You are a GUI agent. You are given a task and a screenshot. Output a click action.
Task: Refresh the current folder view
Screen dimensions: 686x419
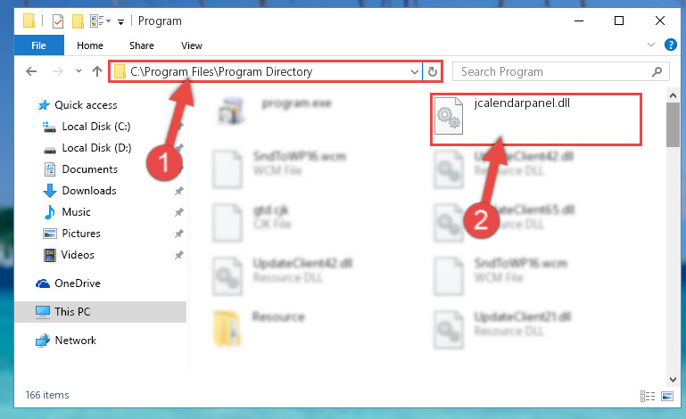(x=433, y=71)
